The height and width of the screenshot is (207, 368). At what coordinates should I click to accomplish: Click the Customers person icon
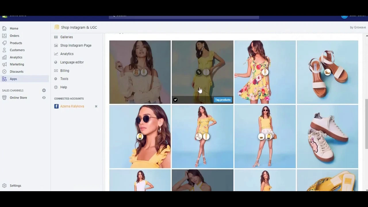(4, 50)
